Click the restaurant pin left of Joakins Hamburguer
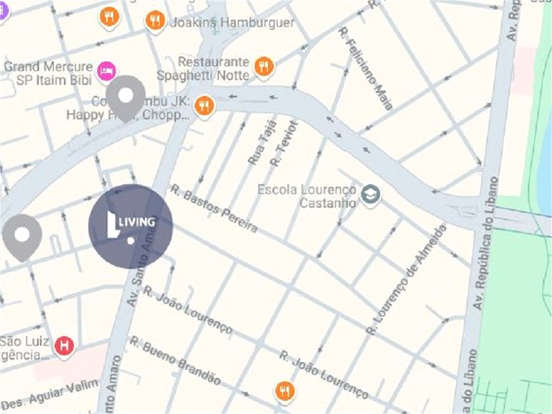Screen dimensions: 552x414 (109, 18)
